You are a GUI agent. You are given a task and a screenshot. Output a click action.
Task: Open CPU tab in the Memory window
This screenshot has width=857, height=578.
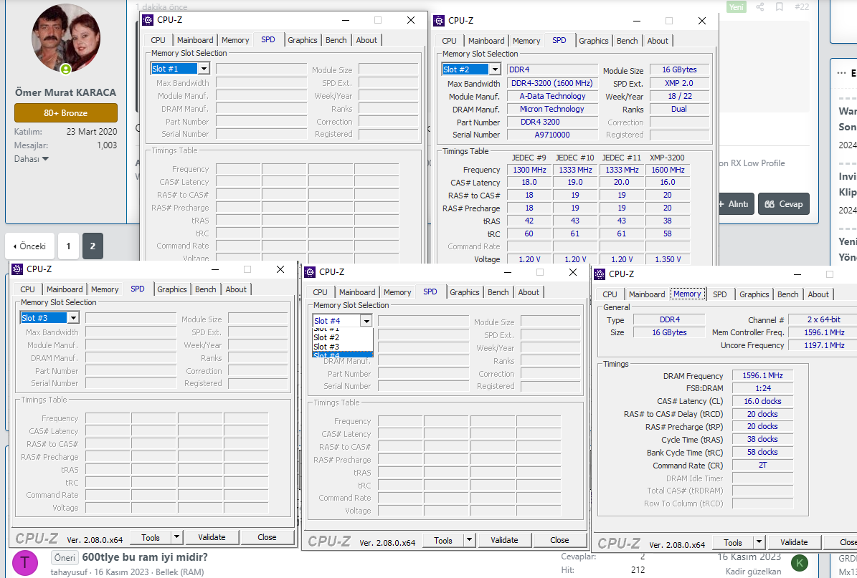tap(610, 294)
